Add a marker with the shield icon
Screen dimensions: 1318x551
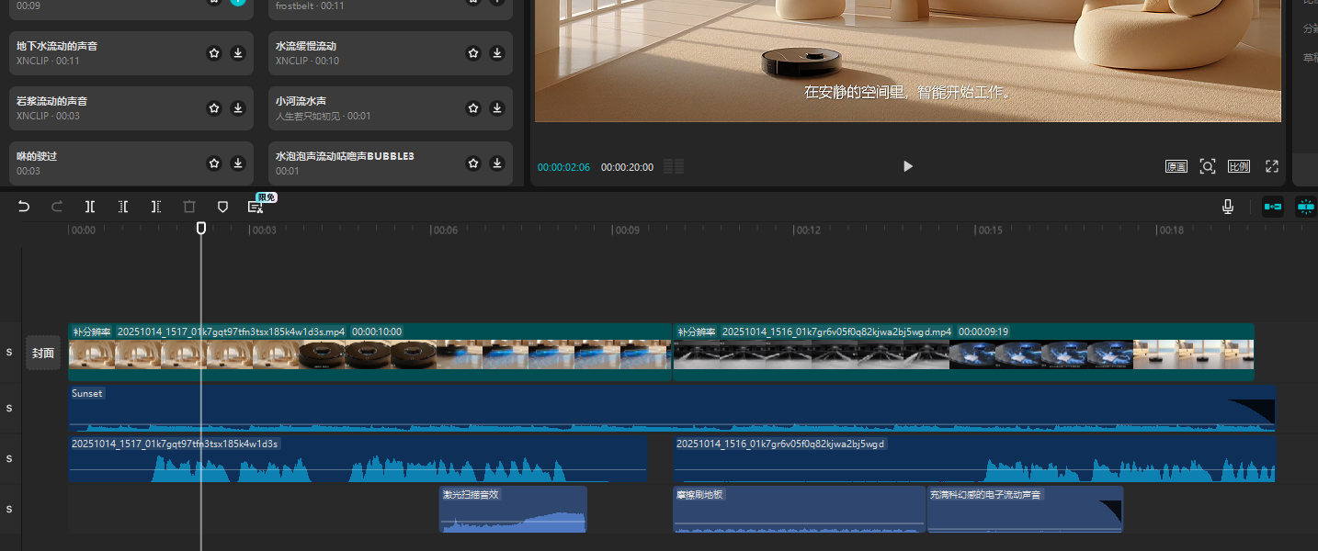click(222, 207)
